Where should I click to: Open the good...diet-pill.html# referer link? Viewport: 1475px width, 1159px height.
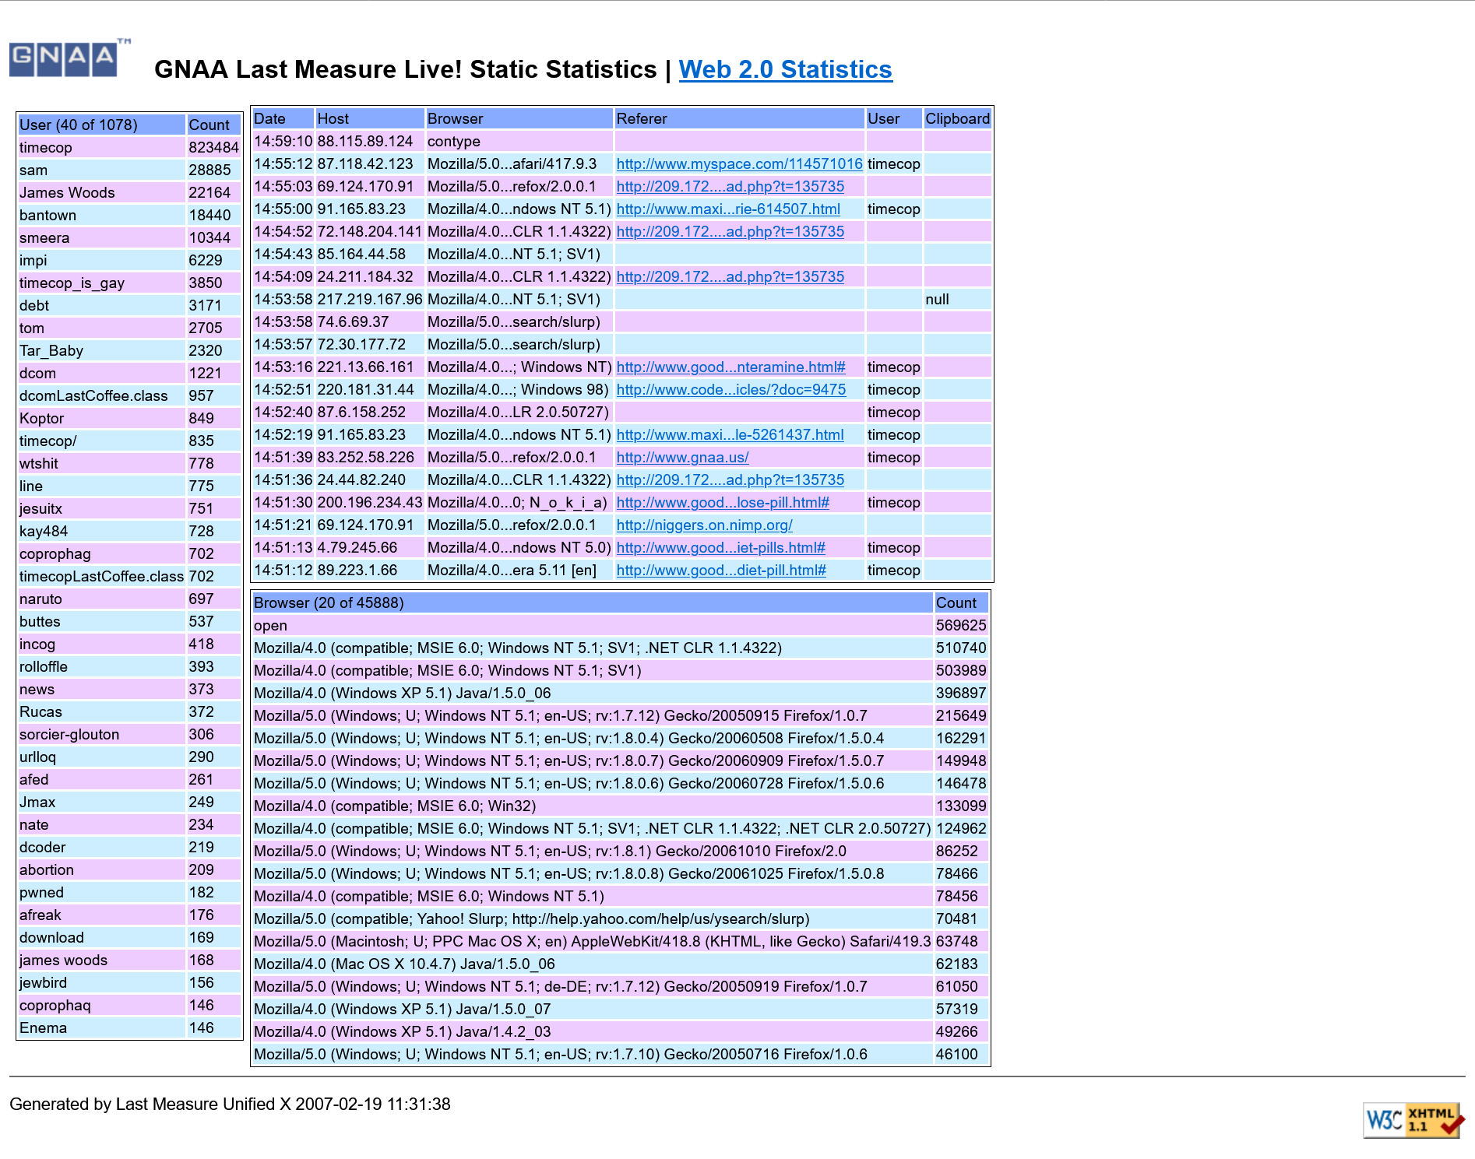721,570
